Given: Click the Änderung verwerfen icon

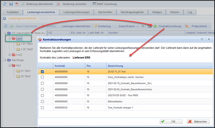Looking at the screenshot, I should 58,4.
